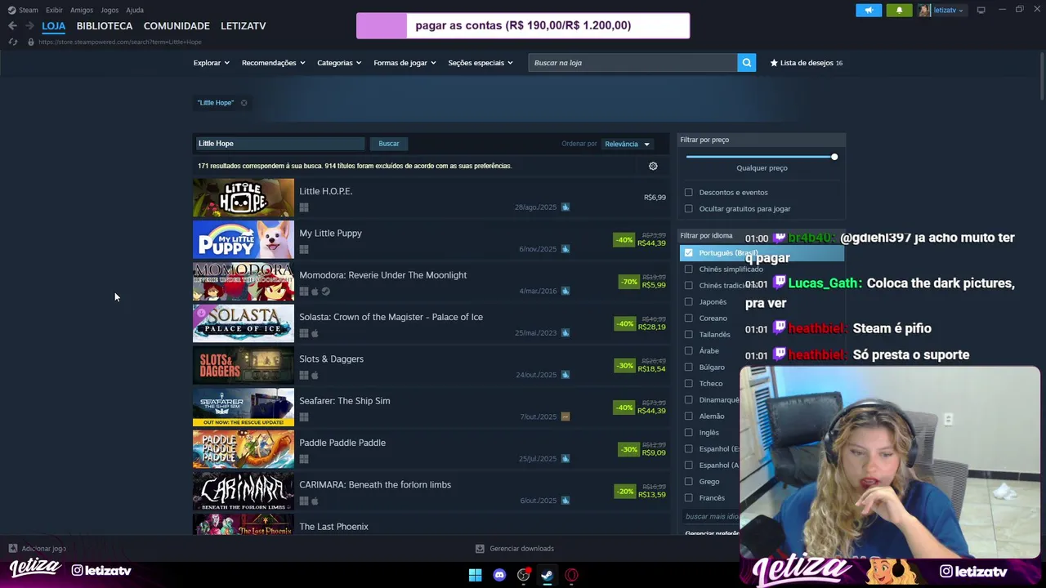
Task: Remove the "Little Hope" search tag
Action: 244,103
